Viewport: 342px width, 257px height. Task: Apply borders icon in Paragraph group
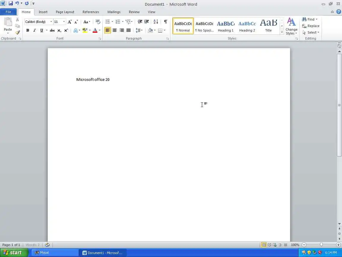point(160,30)
